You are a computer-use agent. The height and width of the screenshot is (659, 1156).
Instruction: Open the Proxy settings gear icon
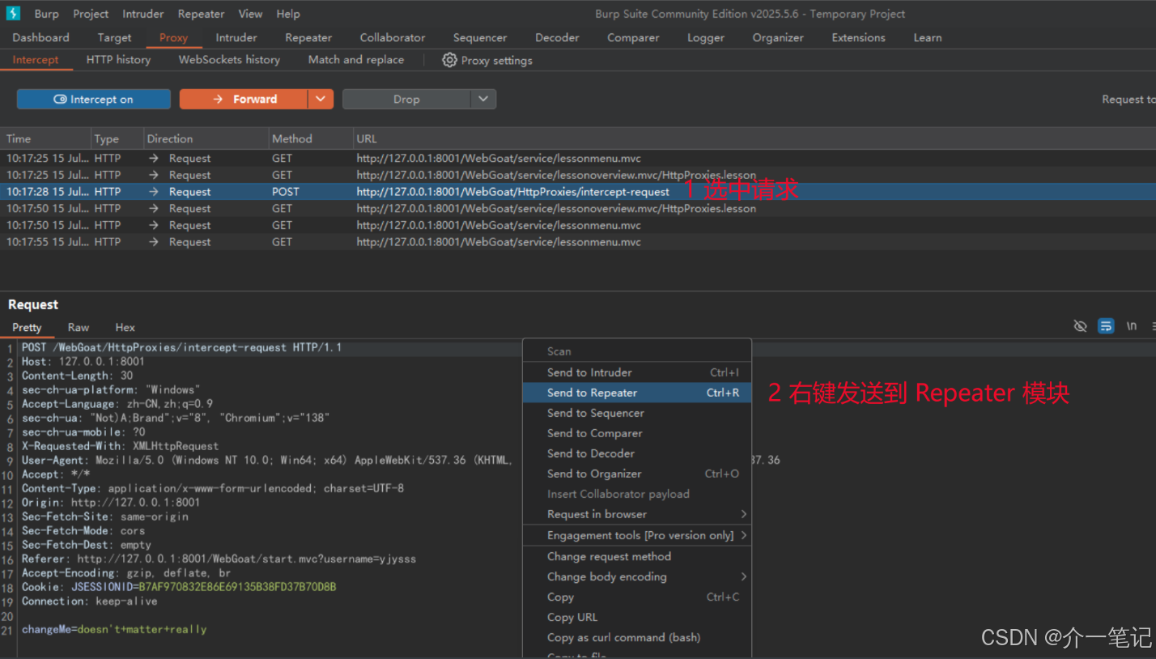point(449,60)
